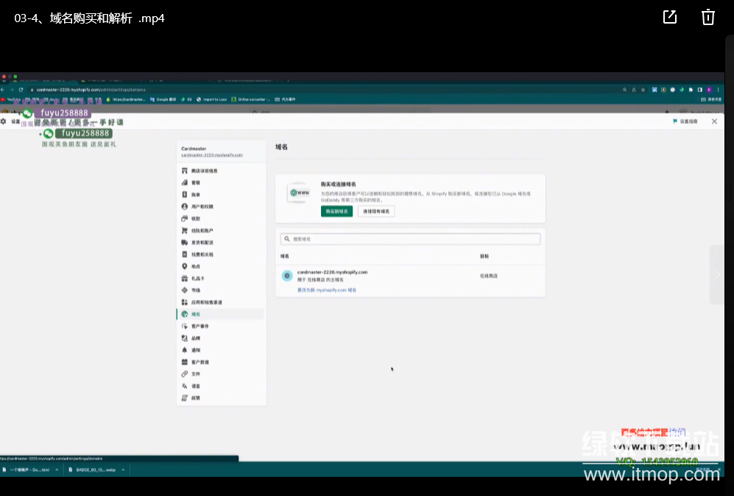Click the 应用和销售渠道 apps icon
The height and width of the screenshot is (496, 734).
(185, 302)
